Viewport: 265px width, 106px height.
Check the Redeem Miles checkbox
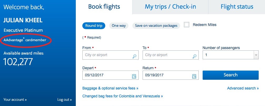(187, 25)
